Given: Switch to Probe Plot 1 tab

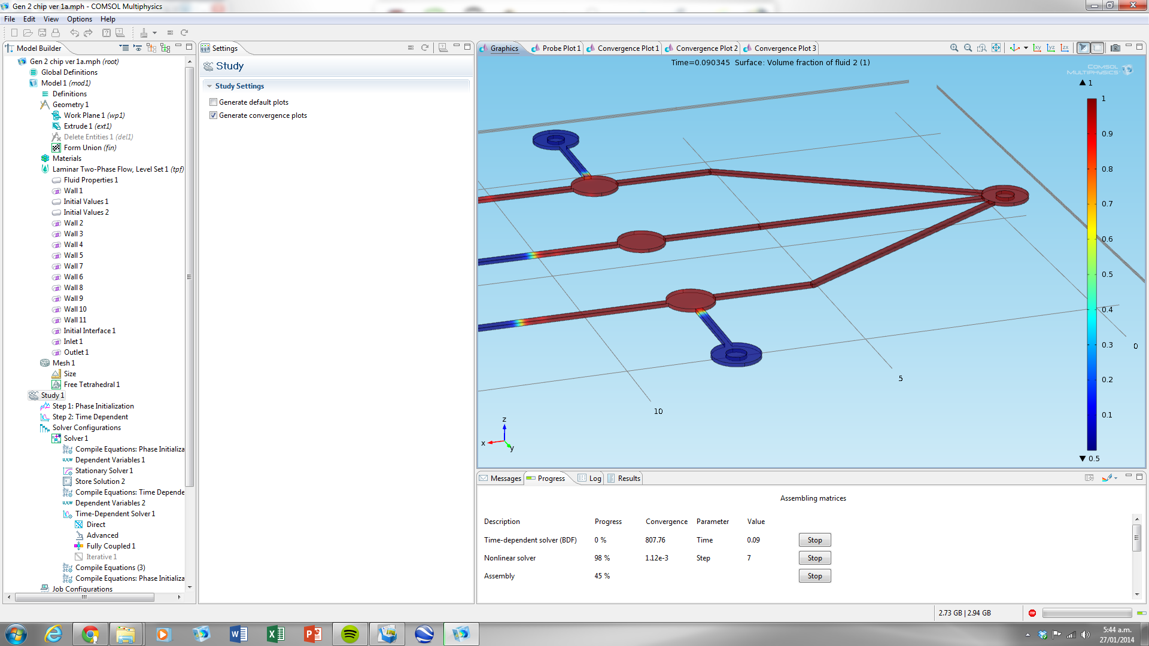Looking at the screenshot, I should [556, 48].
